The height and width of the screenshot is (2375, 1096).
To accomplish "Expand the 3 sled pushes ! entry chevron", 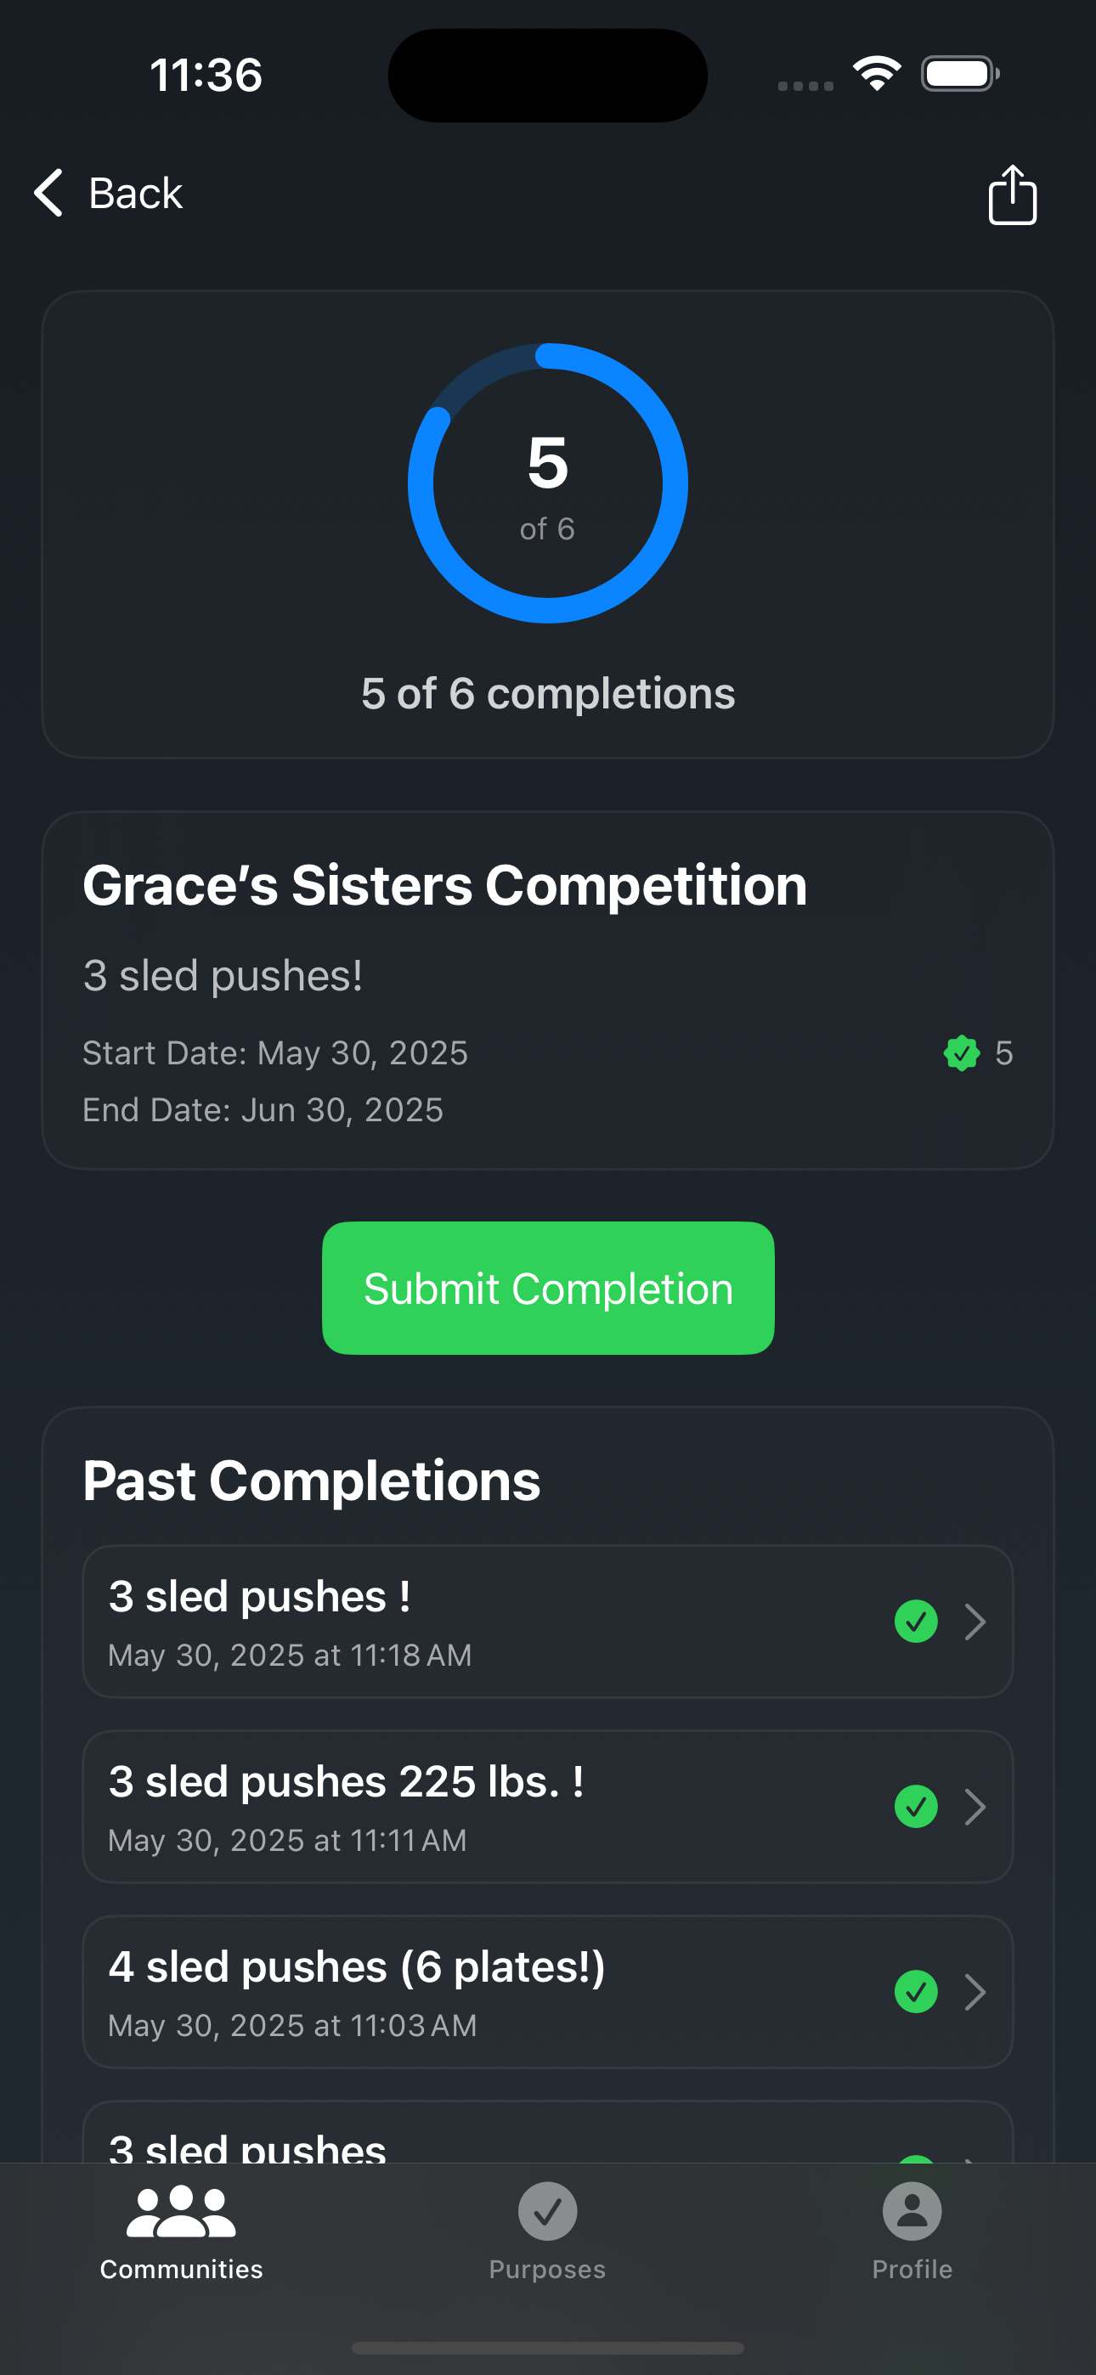I will tap(975, 1622).
